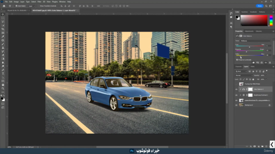Click the Share button
The image size is (275, 154).
click(x=260, y=6)
